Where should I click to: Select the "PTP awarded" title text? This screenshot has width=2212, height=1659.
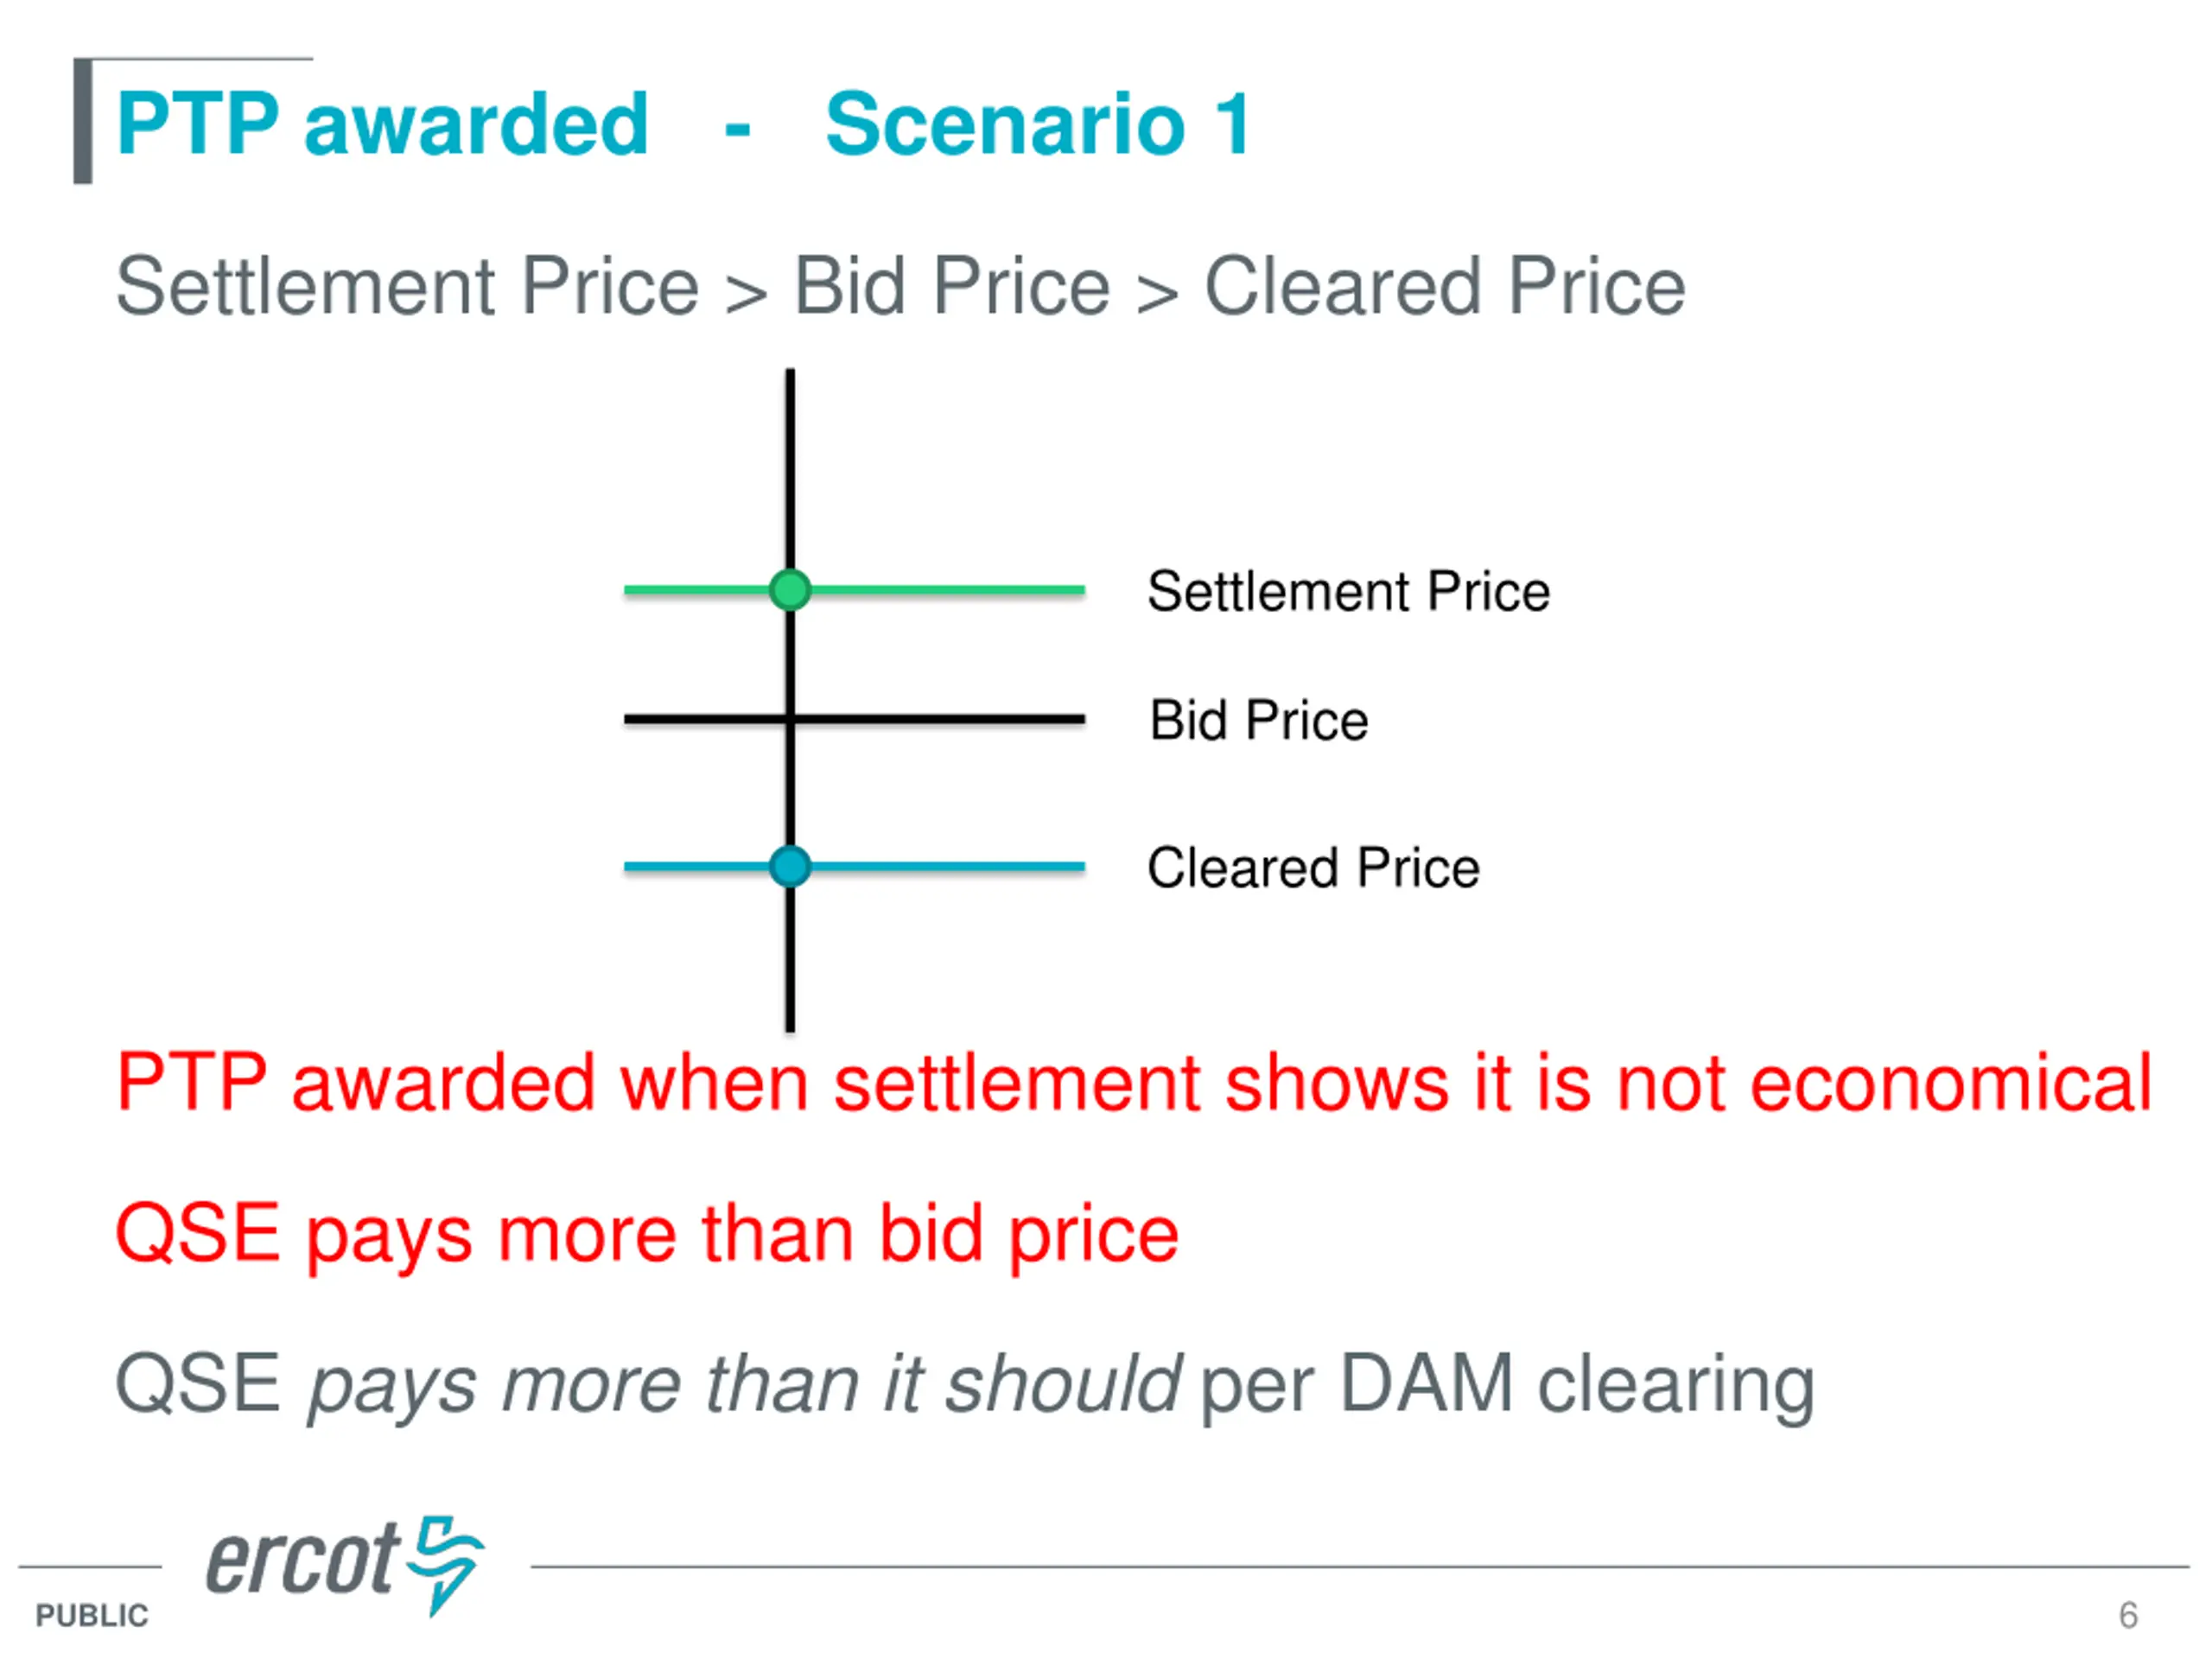point(382,124)
